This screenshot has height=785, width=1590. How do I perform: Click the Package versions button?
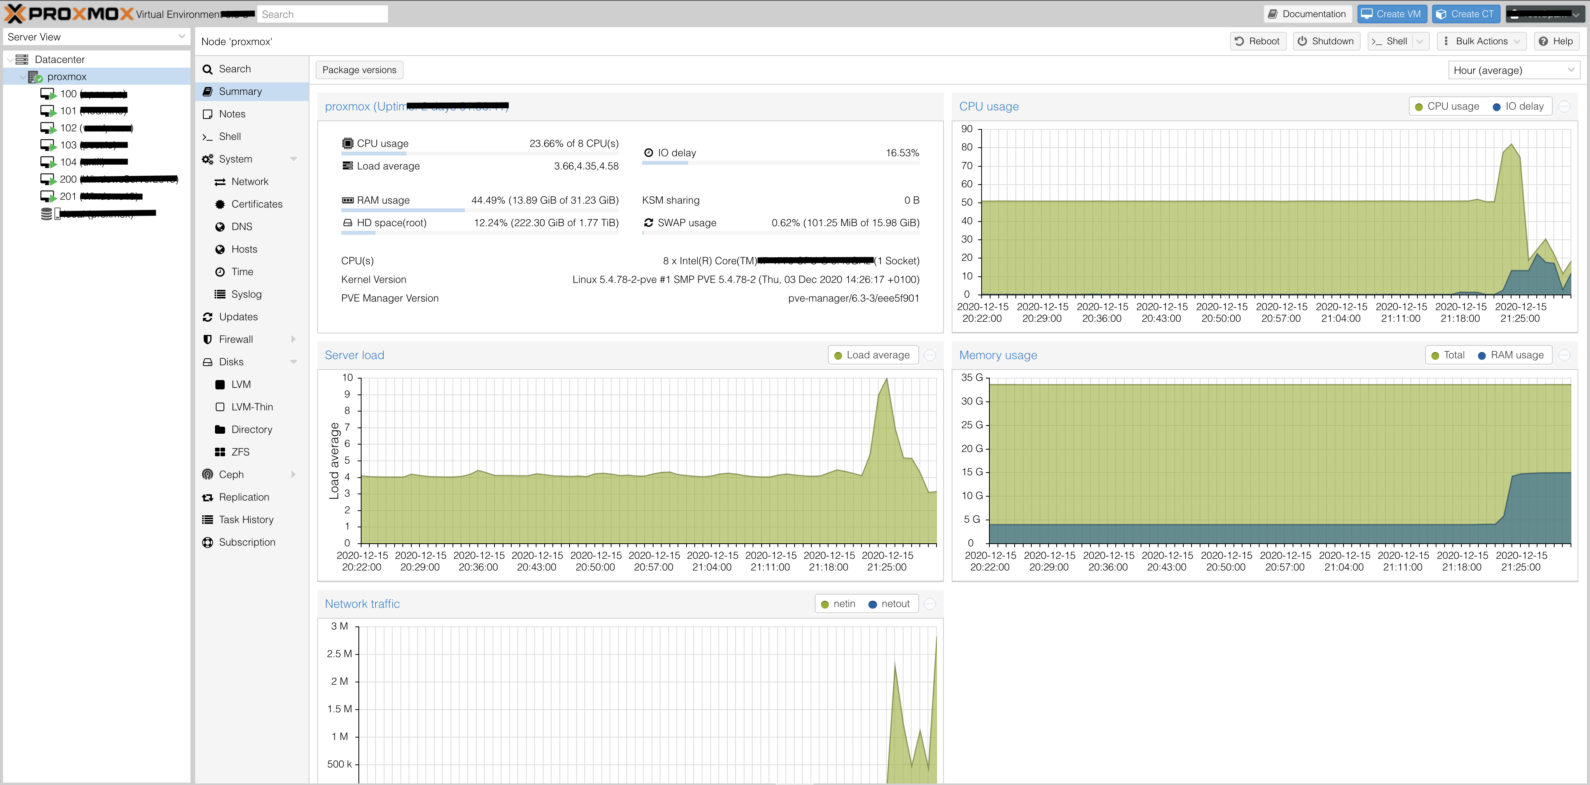359,70
